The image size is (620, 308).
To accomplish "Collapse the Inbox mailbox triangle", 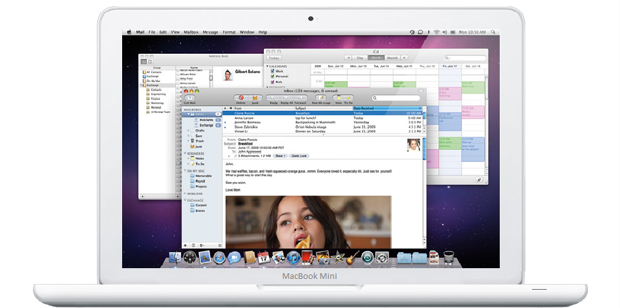I will click(189, 114).
